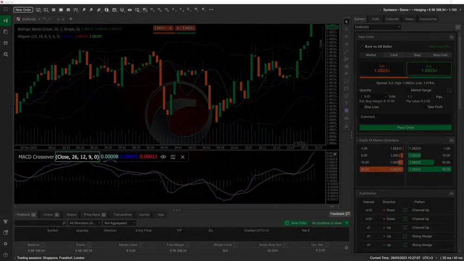This screenshot has height=261, width=464.
Task: Toggle MACD Crossover indicator visibility
Action: (163, 157)
